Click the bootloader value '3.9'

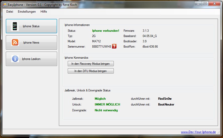tap(144, 41)
